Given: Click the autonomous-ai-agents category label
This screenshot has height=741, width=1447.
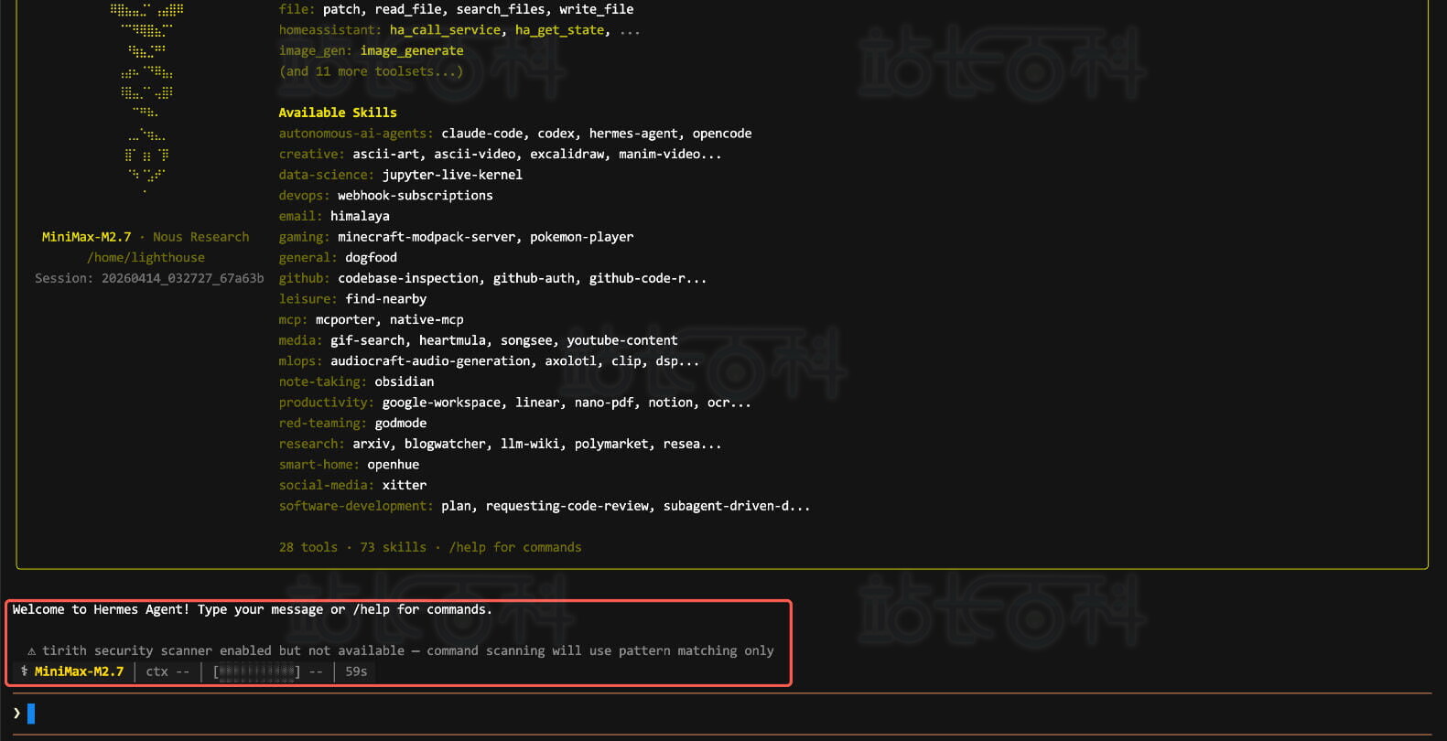Looking at the screenshot, I should (356, 134).
